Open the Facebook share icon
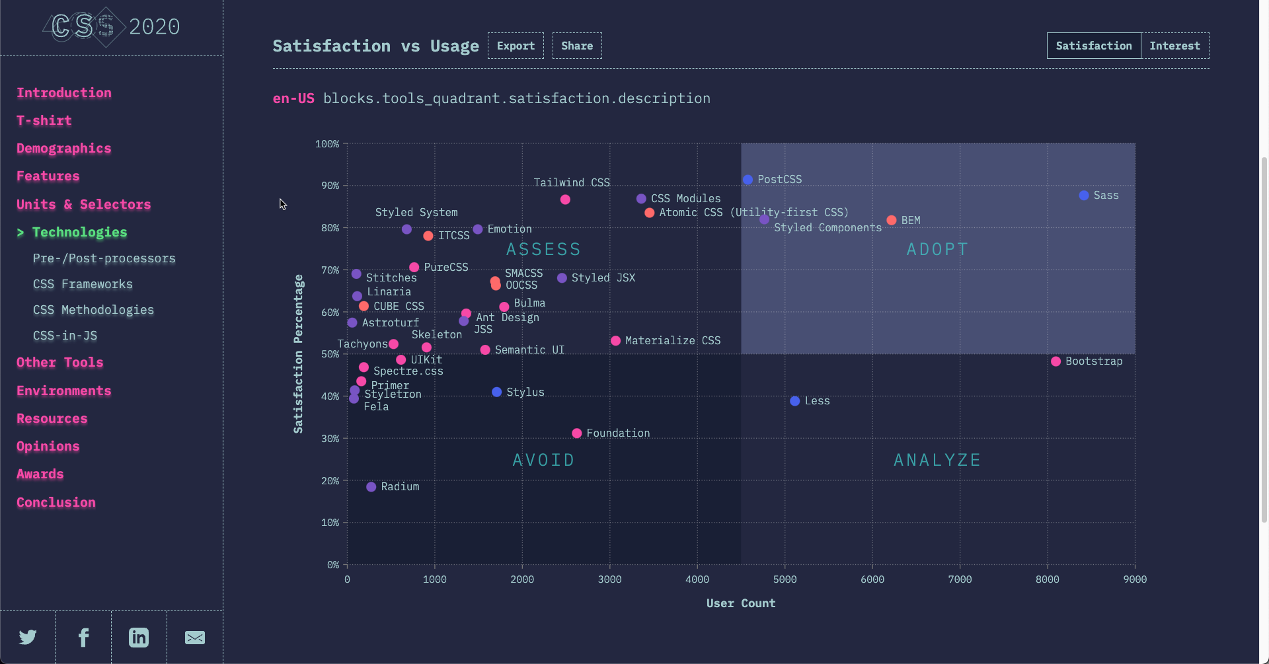1269x664 pixels. 83,637
